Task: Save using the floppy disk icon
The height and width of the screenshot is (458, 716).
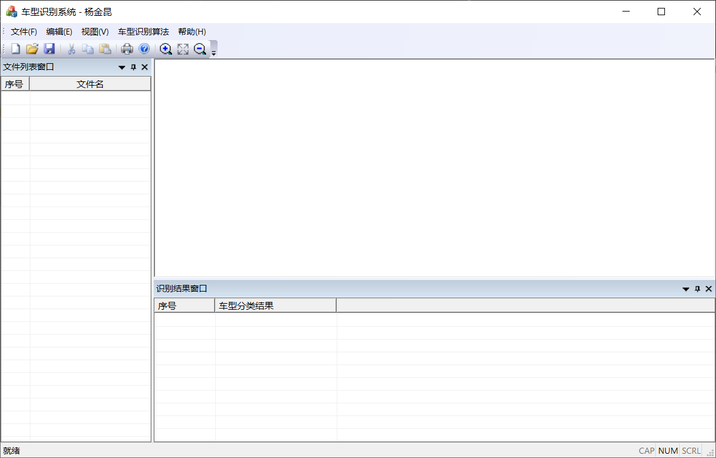Action: click(49, 49)
